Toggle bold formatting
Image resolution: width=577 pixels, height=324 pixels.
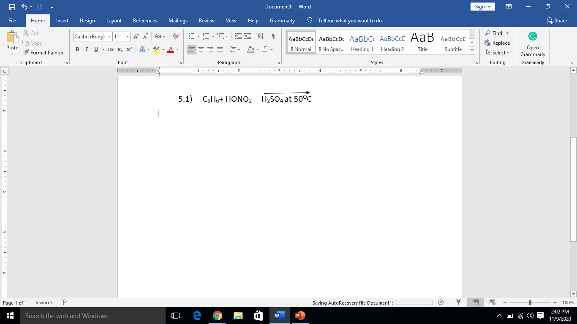[x=77, y=49]
